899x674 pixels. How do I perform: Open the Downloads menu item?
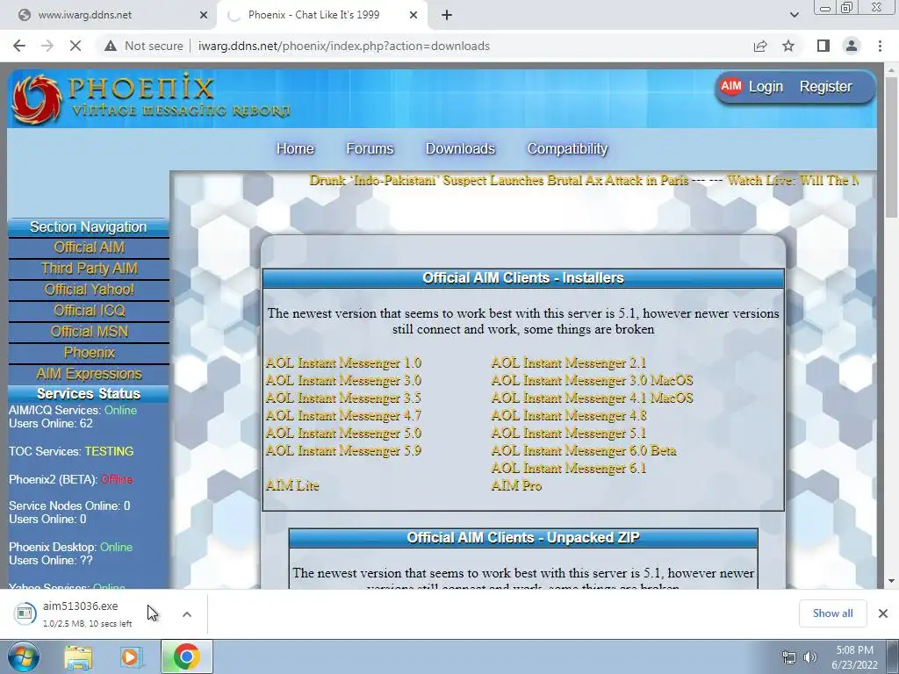460,148
